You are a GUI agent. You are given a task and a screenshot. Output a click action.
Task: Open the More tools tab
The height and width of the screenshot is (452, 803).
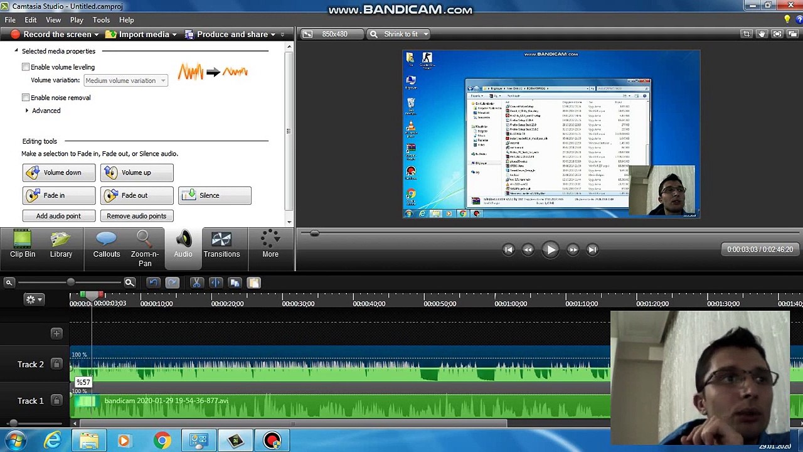pos(270,245)
